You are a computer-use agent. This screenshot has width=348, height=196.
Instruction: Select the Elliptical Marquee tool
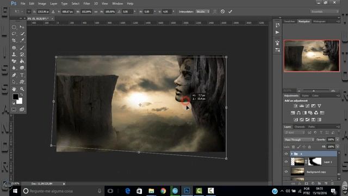coord(14,27)
